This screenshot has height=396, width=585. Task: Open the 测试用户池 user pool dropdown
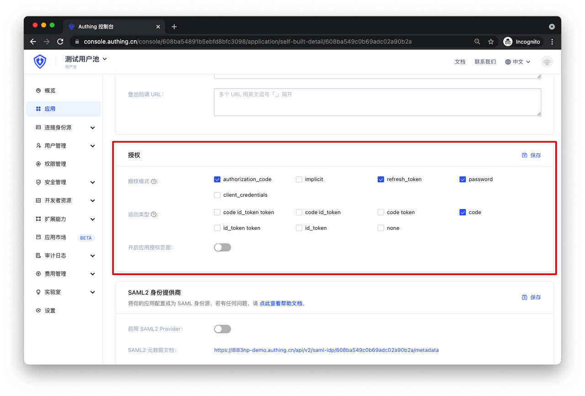coord(86,59)
